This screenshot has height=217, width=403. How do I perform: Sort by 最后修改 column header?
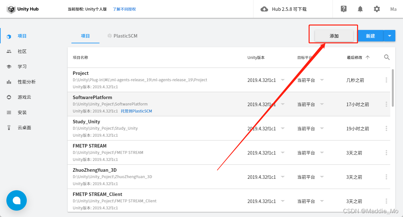355,58
